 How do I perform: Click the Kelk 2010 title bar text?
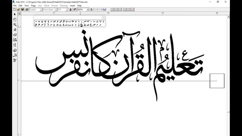point(52,2)
